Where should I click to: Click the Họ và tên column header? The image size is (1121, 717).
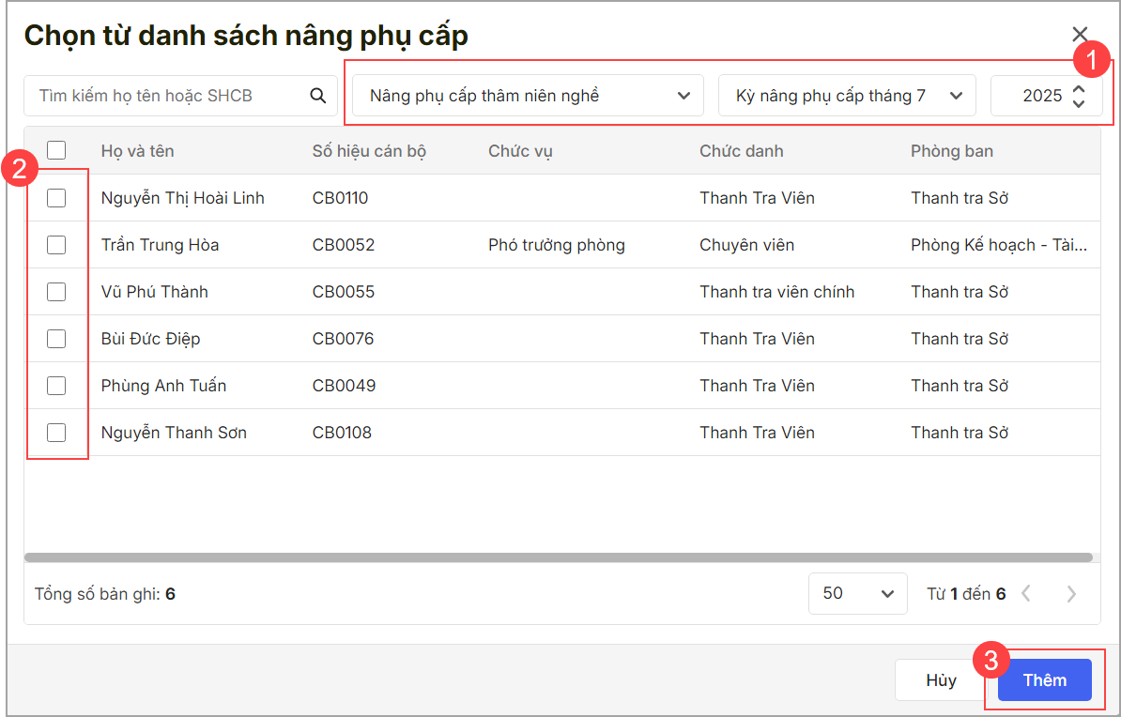[137, 151]
